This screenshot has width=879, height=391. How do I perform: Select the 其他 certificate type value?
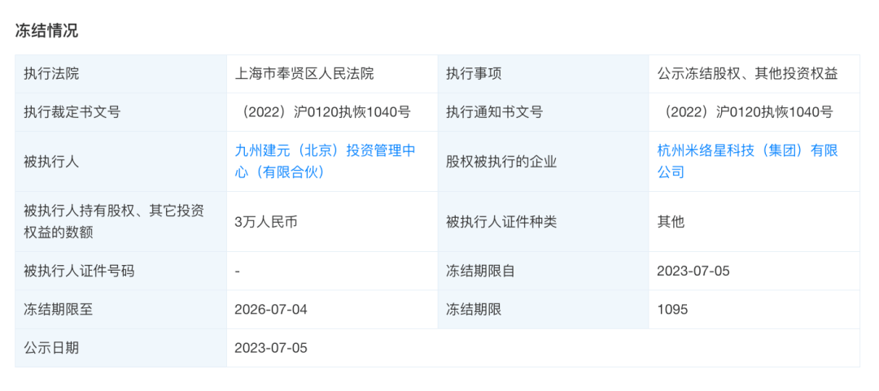pos(671,222)
